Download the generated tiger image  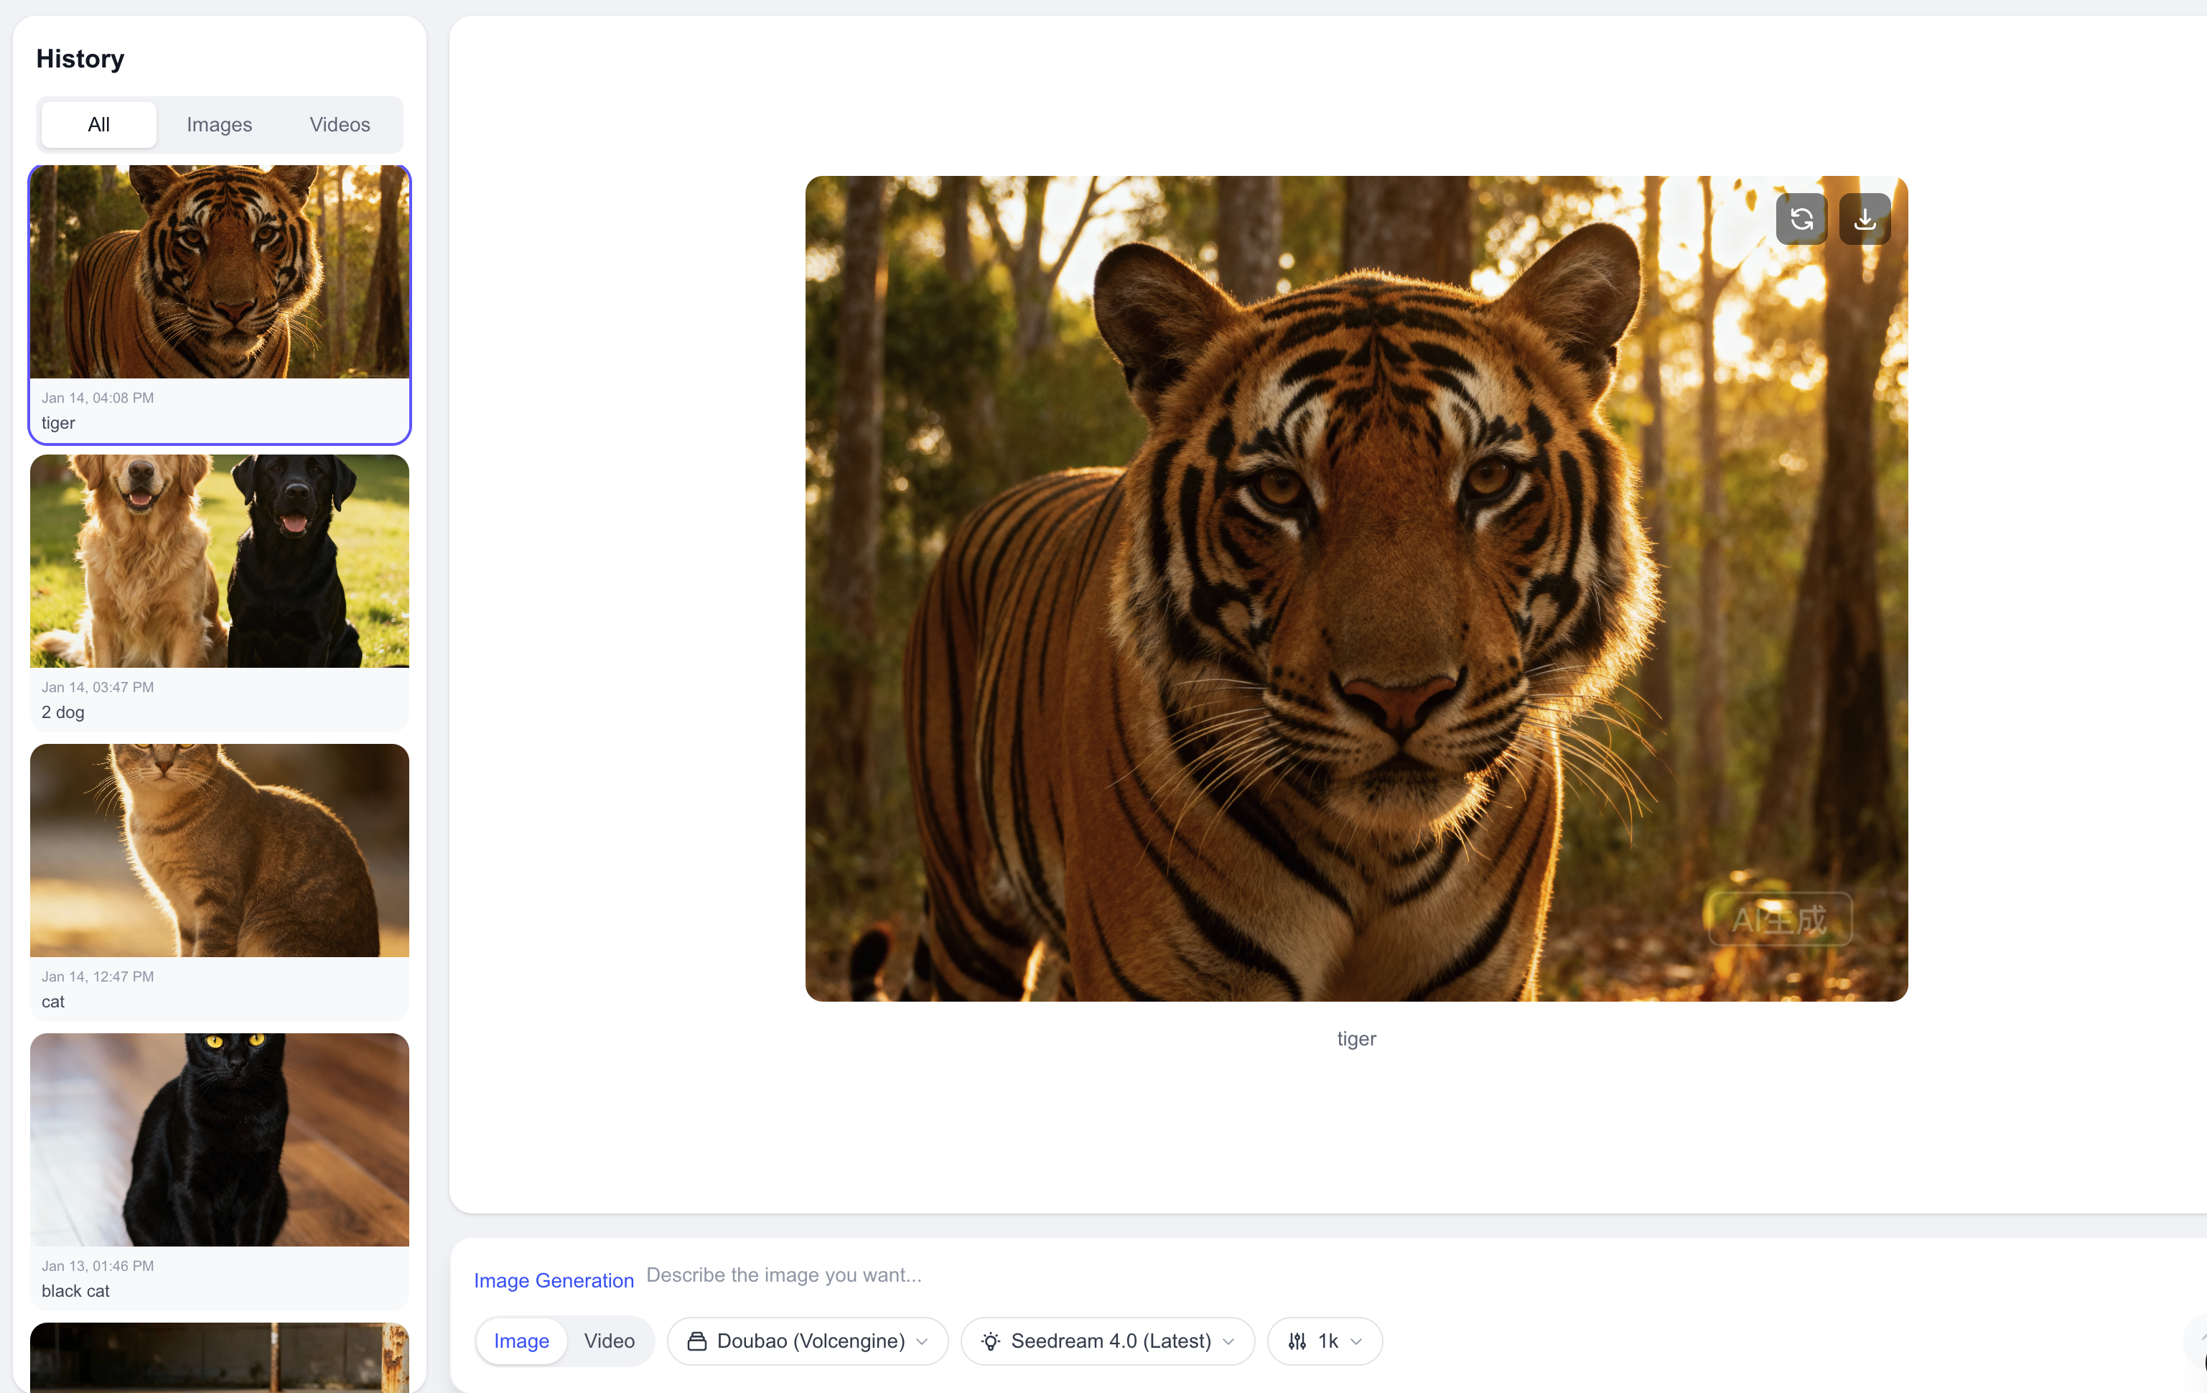1865,218
